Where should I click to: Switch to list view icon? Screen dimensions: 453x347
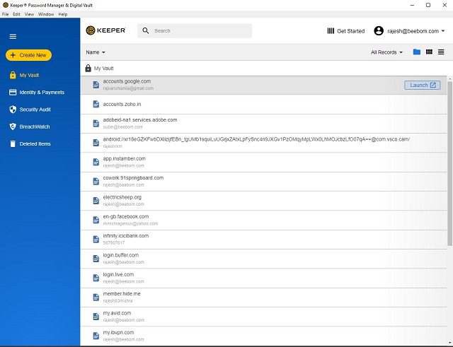[441, 52]
